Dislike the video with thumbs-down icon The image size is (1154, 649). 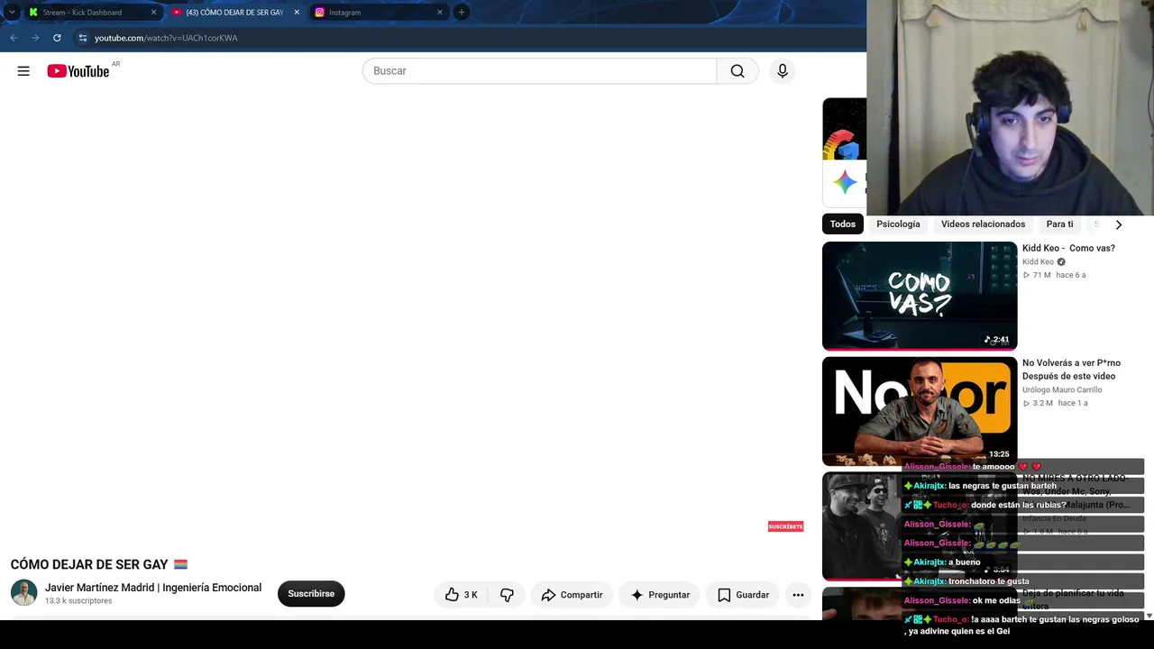click(x=507, y=595)
